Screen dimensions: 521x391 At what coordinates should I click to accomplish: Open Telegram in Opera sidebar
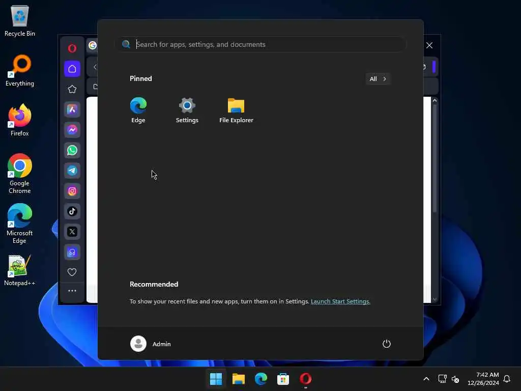point(72,171)
